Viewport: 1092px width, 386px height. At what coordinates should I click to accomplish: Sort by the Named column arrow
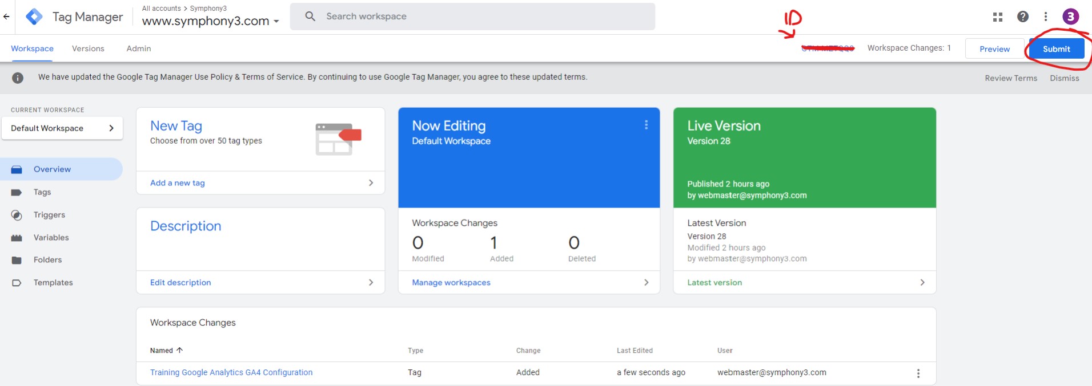(179, 350)
